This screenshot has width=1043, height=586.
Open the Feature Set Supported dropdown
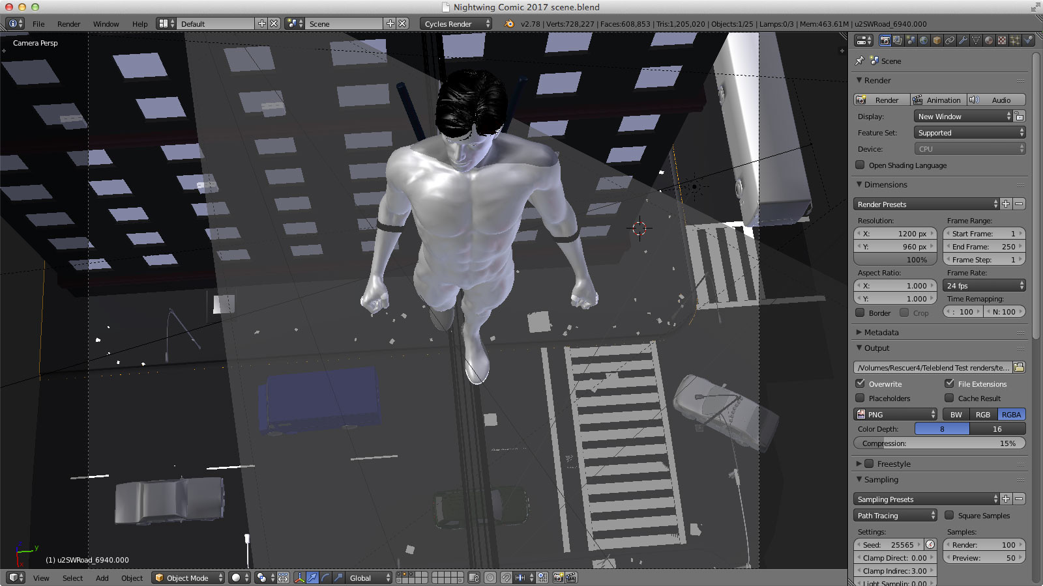point(970,132)
